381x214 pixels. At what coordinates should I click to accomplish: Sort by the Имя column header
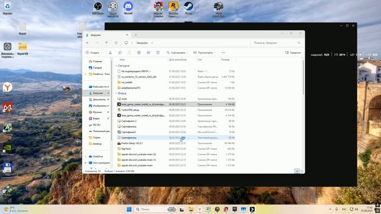pos(122,59)
